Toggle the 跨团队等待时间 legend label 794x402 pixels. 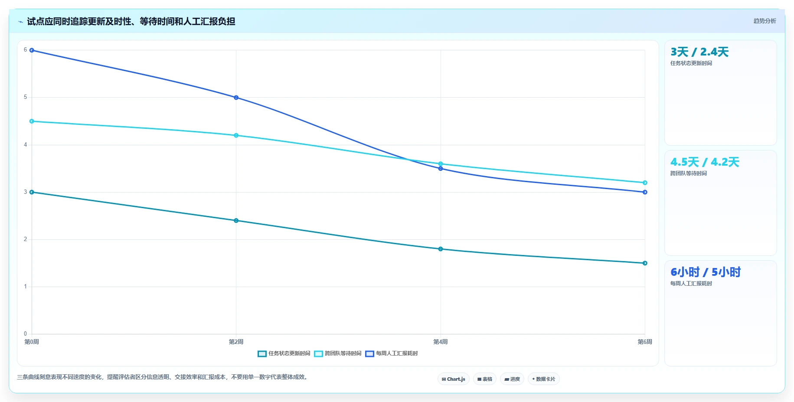click(x=343, y=353)
